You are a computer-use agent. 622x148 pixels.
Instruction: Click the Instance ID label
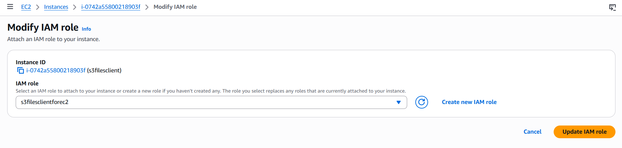click(31, 62)
